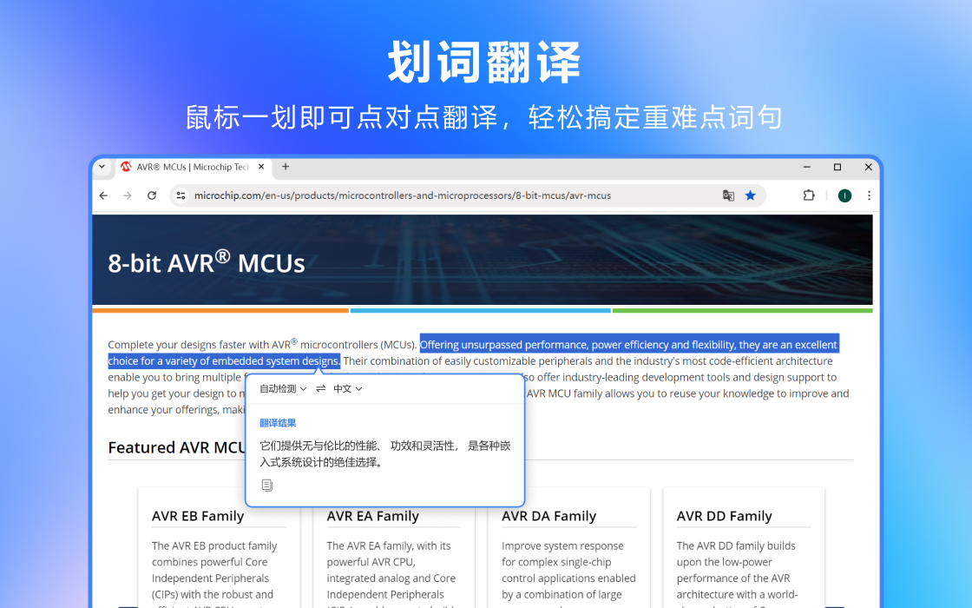The image size is (972, 608).
Task: Open the tab search dropdown chevron
Action: (x=102, y=166)
